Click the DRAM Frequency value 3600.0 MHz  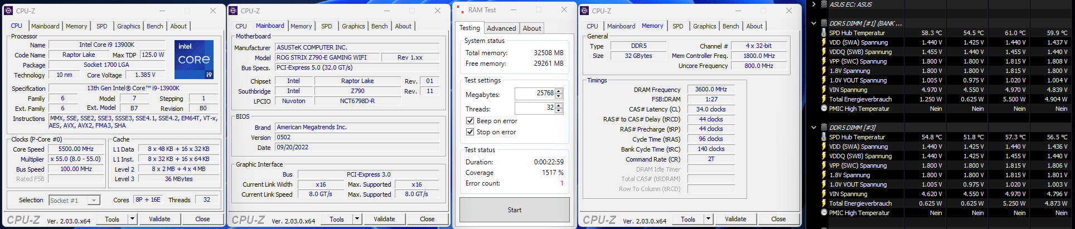click(x=711, y=89)
